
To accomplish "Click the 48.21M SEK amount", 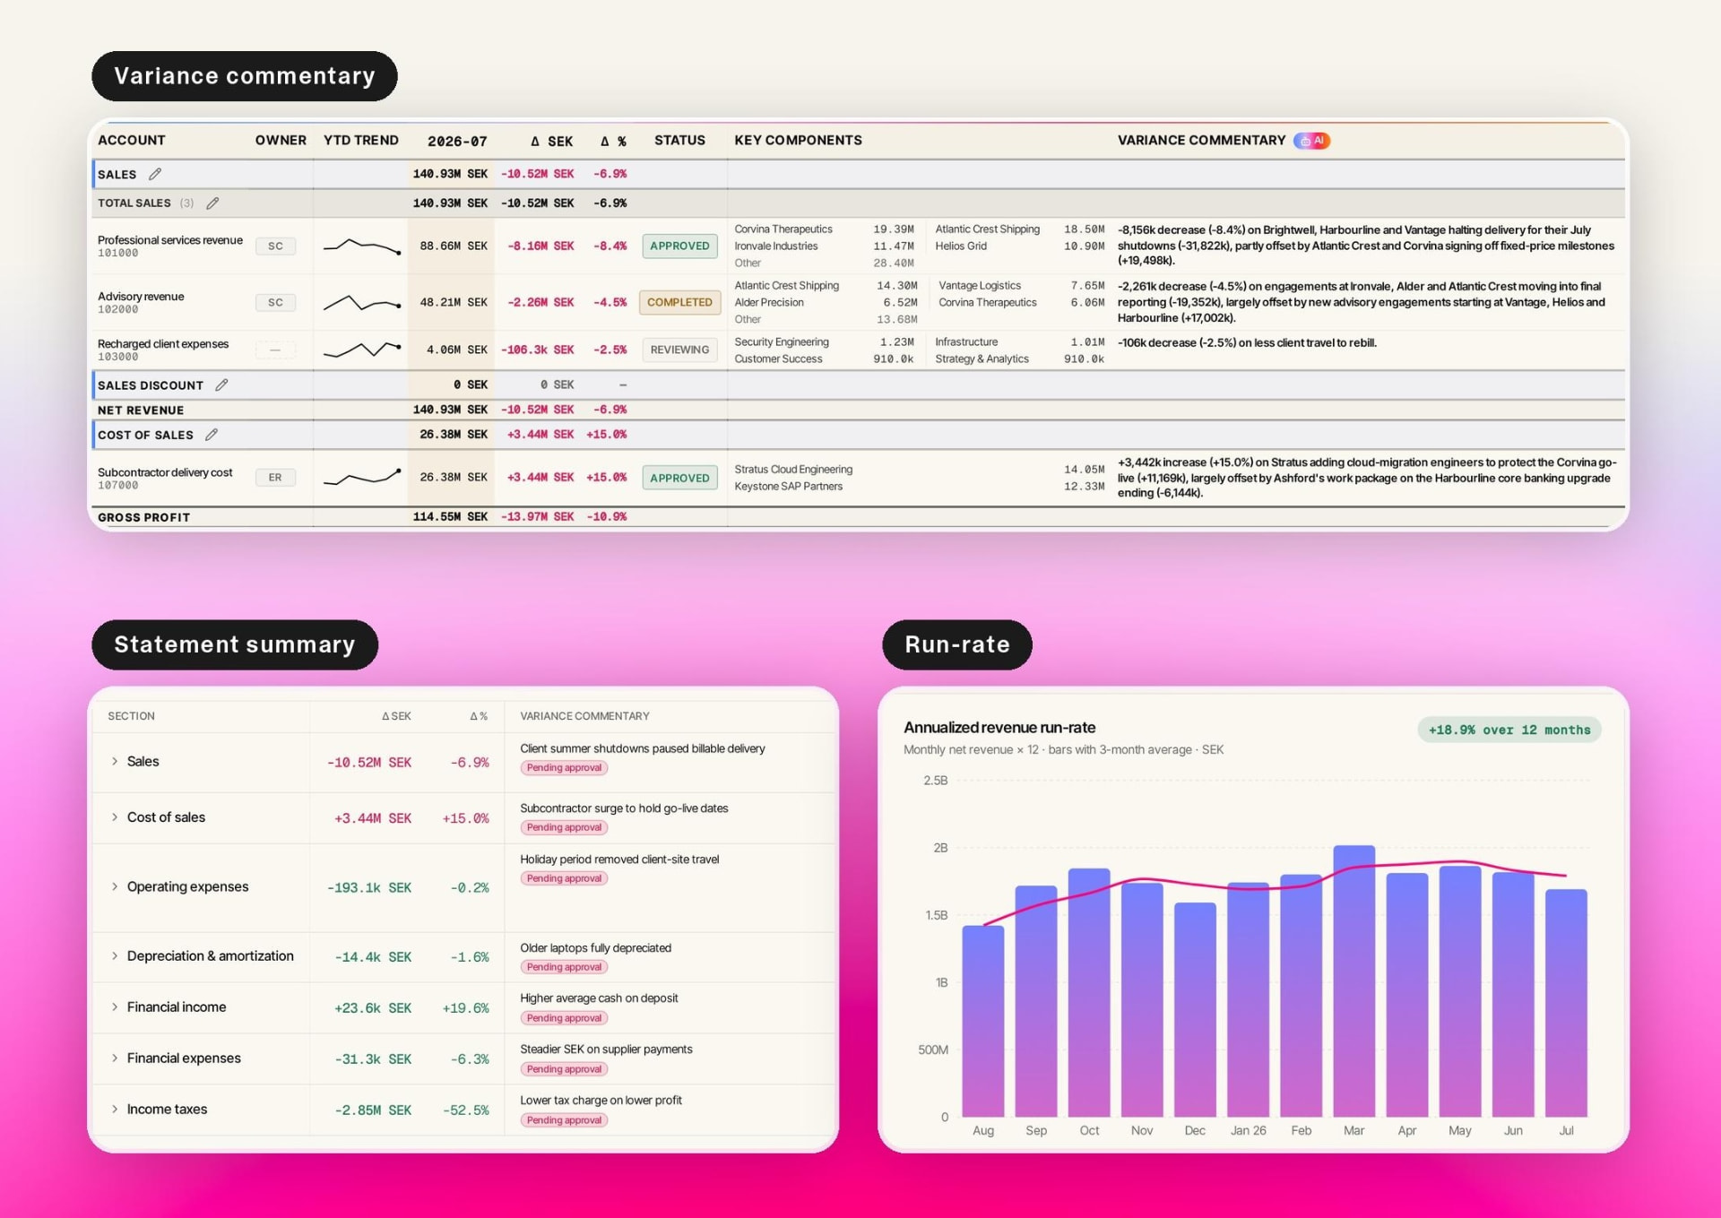I will click(x=454, y=303).
